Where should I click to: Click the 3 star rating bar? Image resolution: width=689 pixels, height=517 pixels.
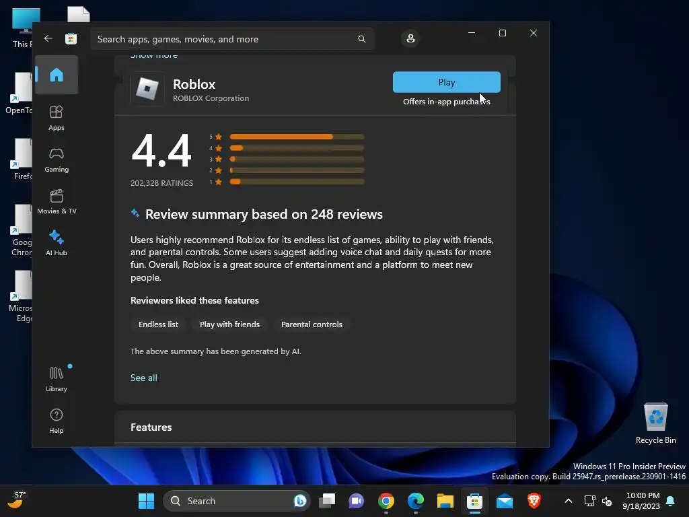pyautogui.click(x=297, y=159)
